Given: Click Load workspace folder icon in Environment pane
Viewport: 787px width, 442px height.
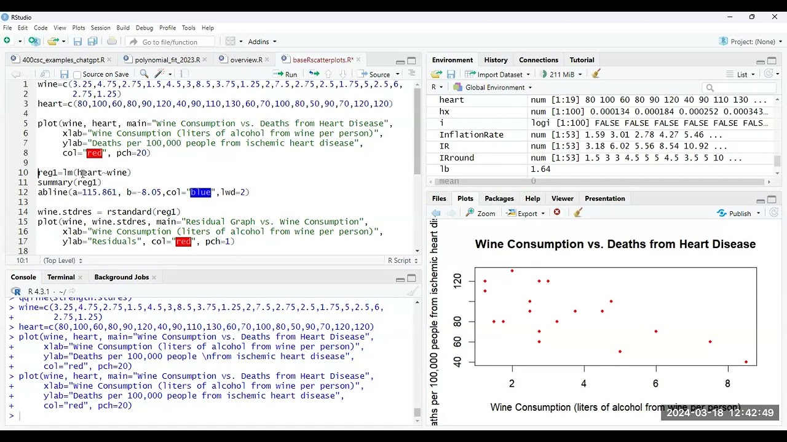Looking at the screenshot, I should 437,74.
